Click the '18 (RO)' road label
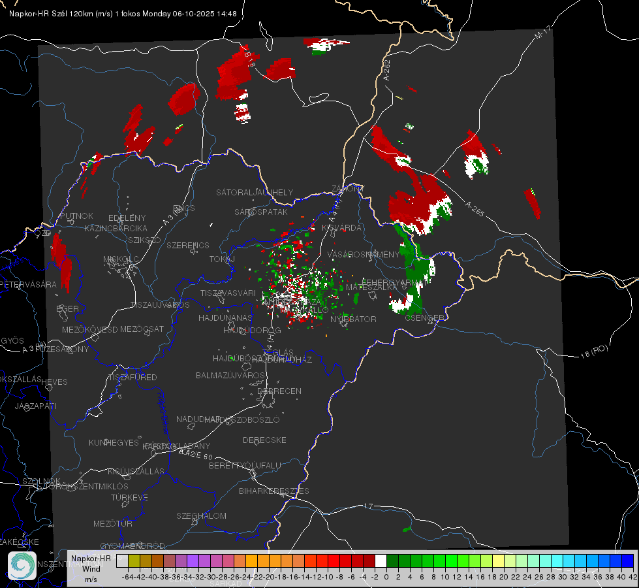Screen dimensions: 639x588 pyautogui.click(x=594, y=351)
